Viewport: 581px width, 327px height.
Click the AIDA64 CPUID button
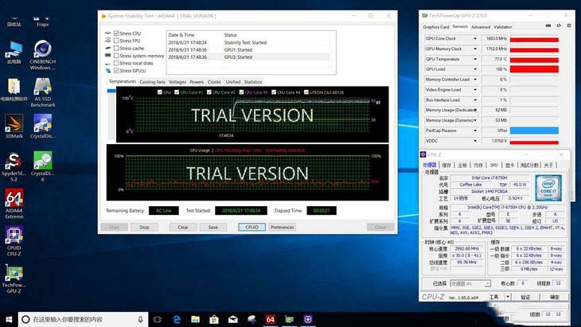(x=252, y=228)
